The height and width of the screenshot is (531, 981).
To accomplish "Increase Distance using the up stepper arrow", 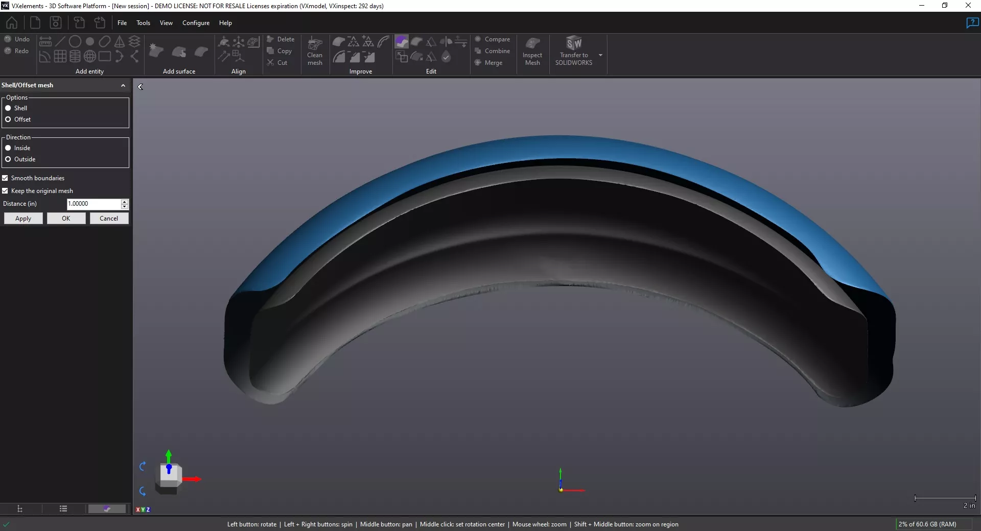I will [125, 202].
